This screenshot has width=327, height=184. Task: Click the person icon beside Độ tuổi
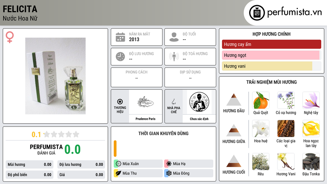coord(174,37)
